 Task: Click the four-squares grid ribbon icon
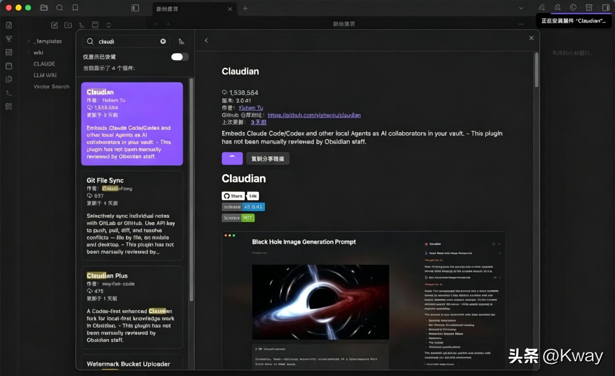tap(9, 52)
